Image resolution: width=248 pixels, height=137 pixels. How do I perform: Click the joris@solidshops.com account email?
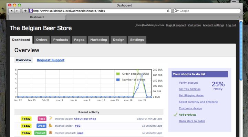149,25
